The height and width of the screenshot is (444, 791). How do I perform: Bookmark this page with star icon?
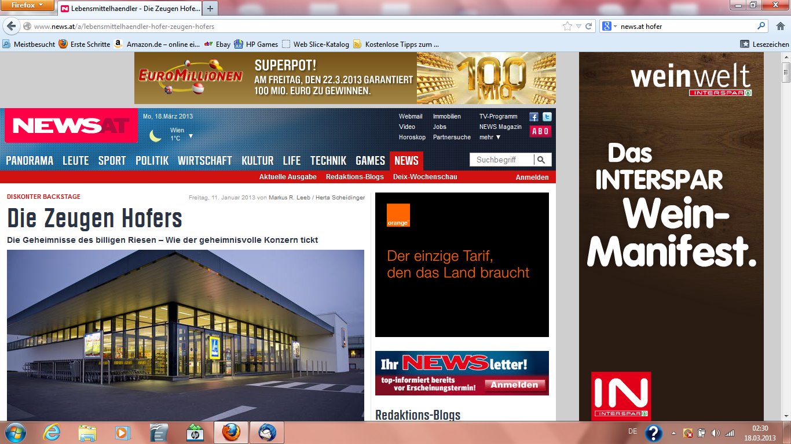click(567, 26)
